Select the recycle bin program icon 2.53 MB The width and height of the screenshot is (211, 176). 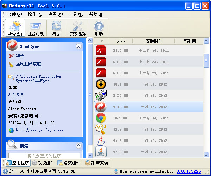(101, 95)
